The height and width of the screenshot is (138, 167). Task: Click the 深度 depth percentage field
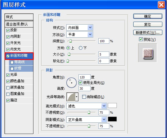coord(104,41)
